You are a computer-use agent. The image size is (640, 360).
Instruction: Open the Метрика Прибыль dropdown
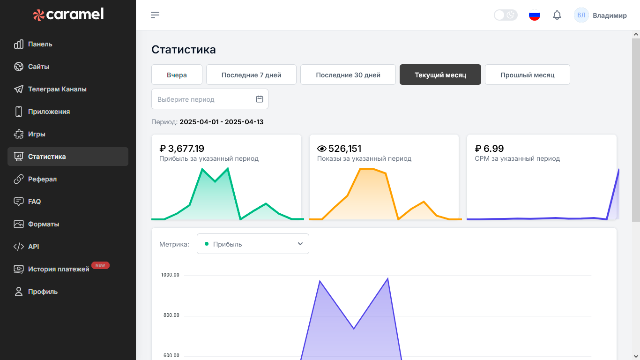tap(253, 244)
